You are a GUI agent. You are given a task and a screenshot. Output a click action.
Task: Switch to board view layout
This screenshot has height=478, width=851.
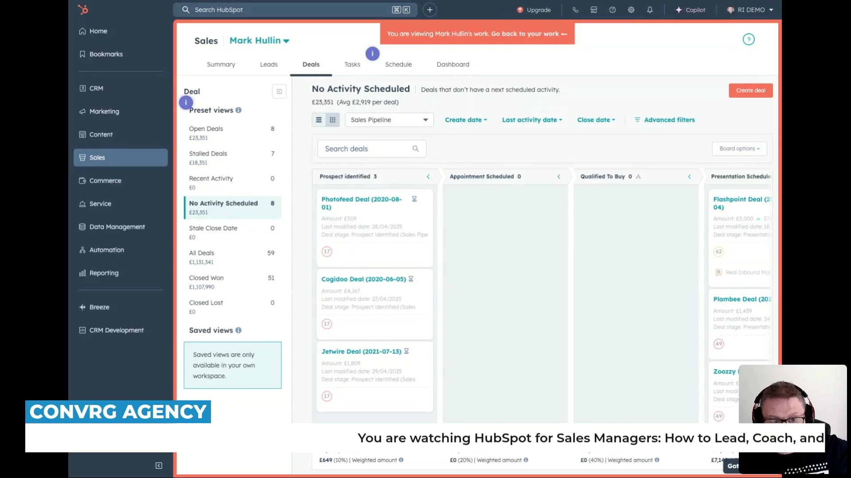(332, 120)
